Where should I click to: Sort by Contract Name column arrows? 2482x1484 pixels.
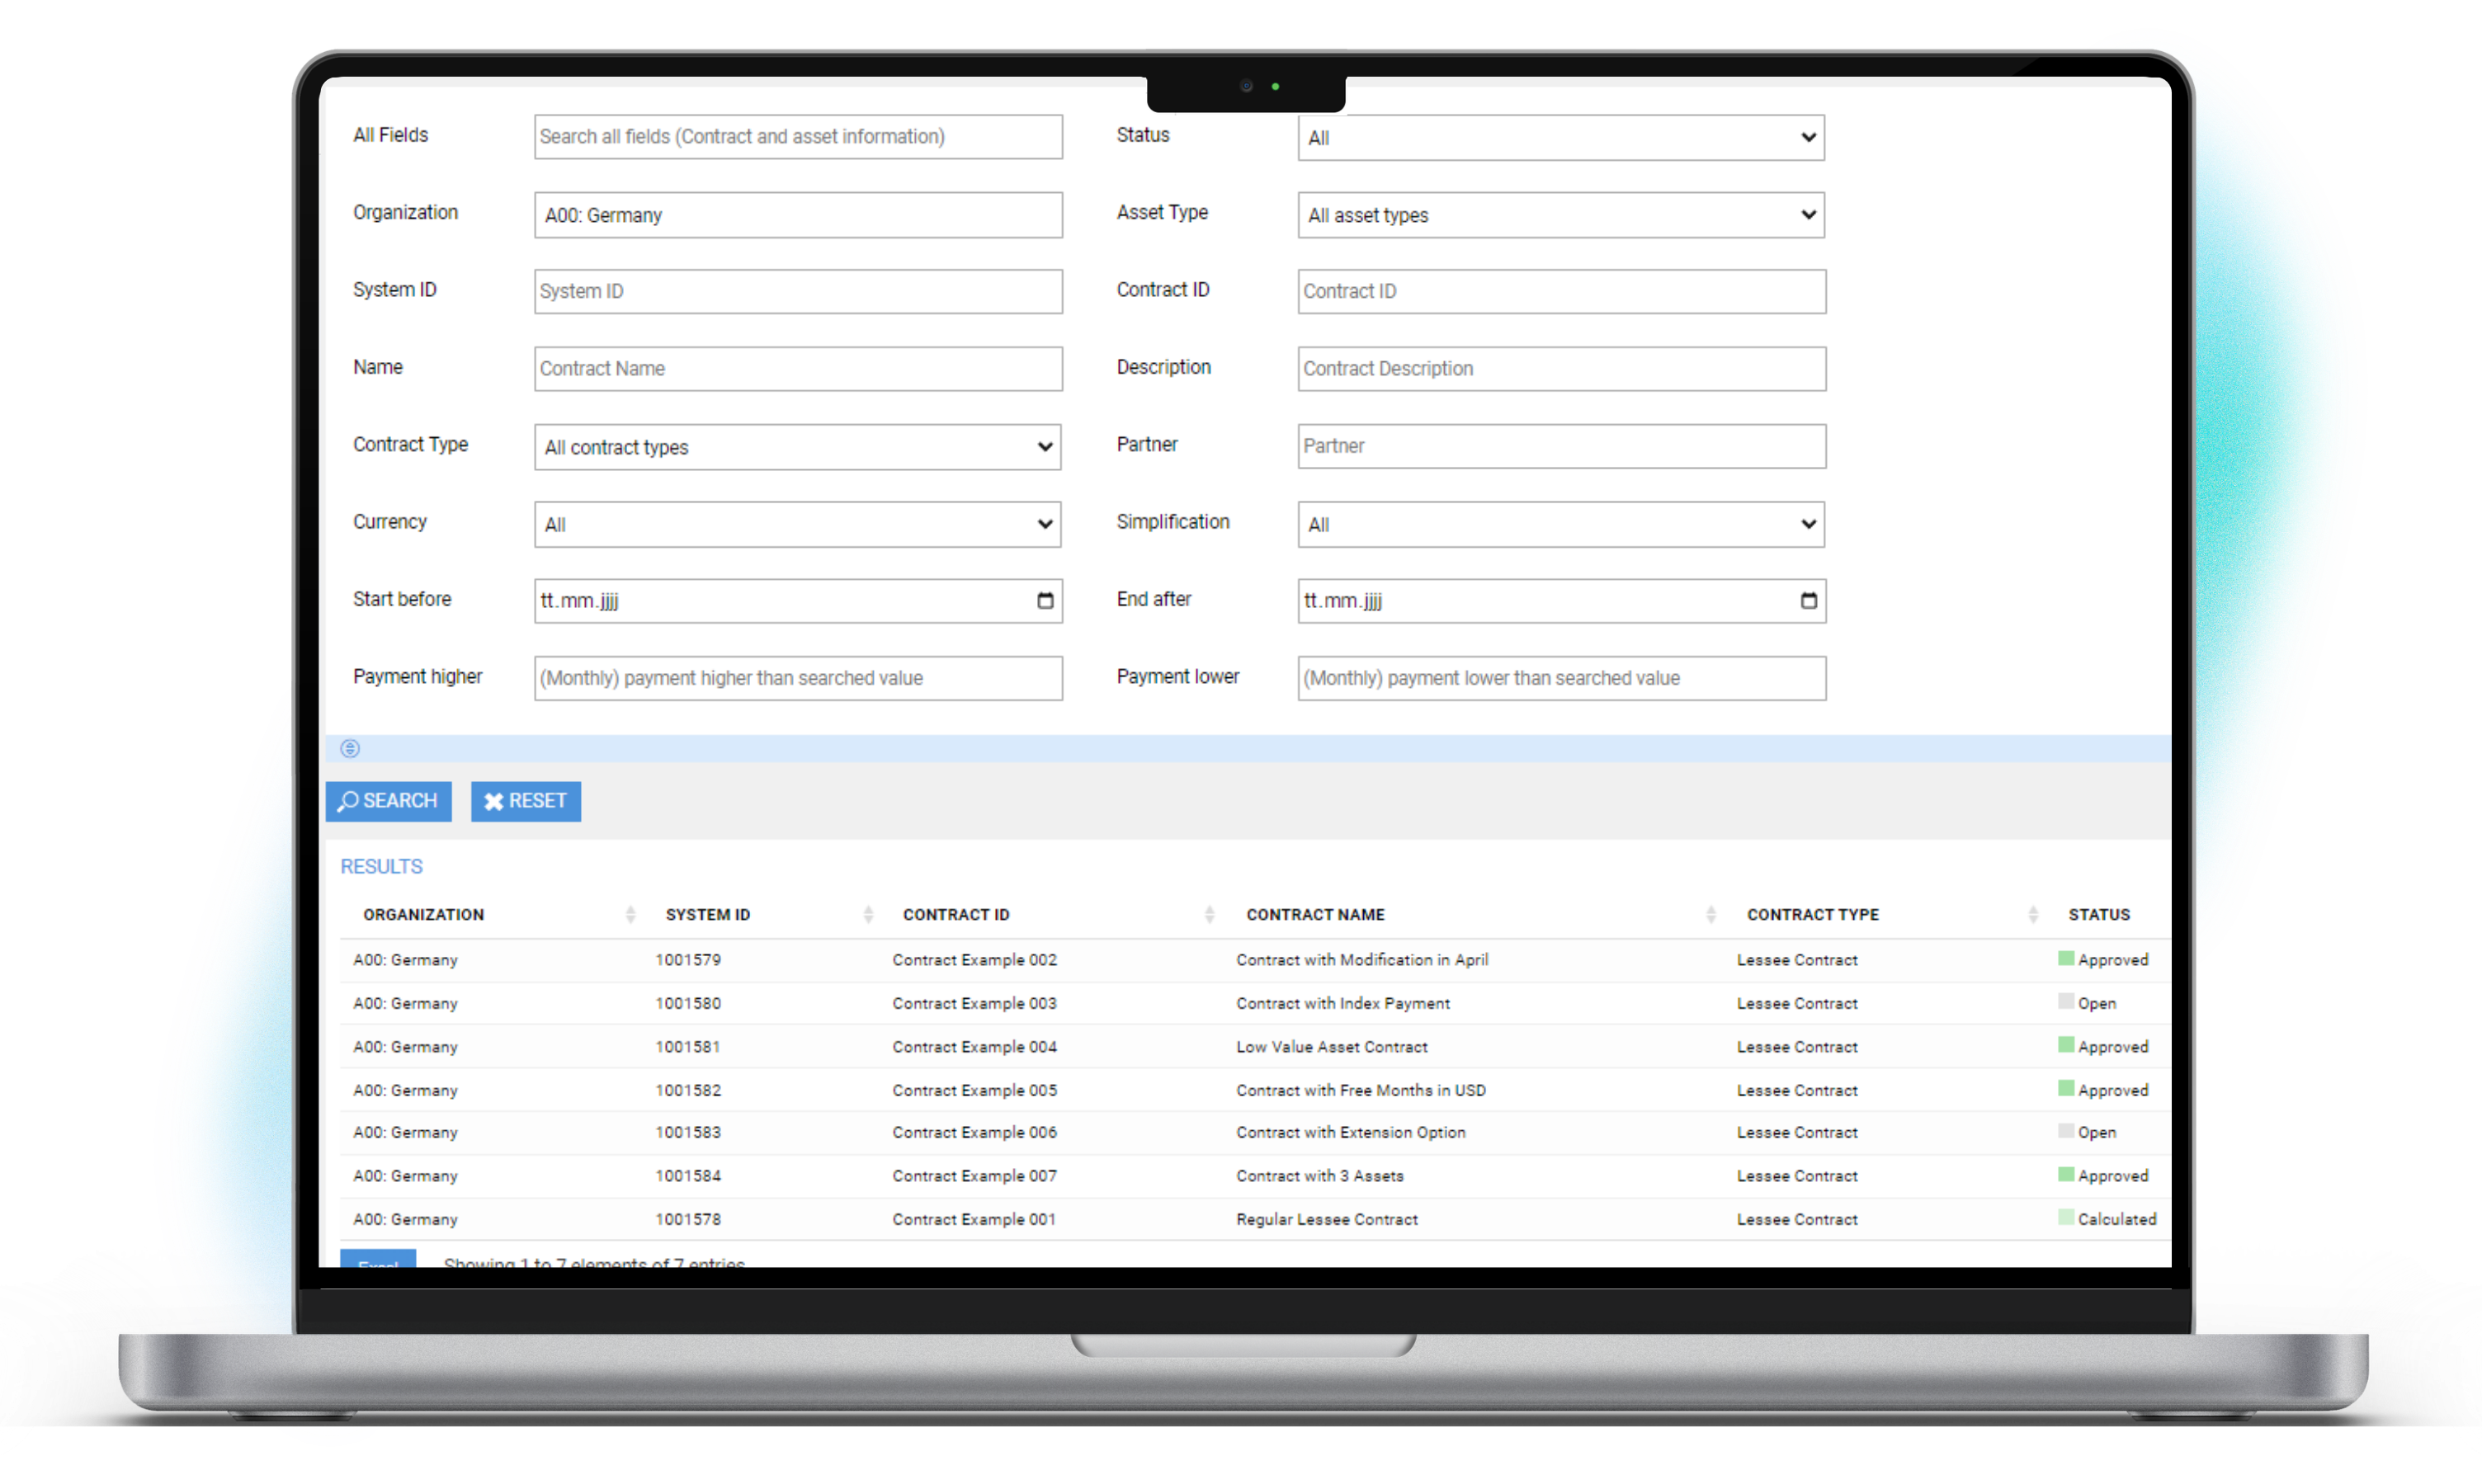1710,914
